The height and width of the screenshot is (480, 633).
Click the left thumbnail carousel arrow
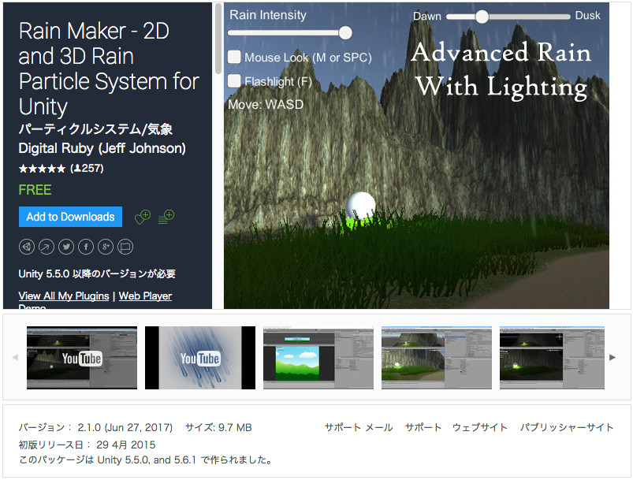tap(15, 357)
